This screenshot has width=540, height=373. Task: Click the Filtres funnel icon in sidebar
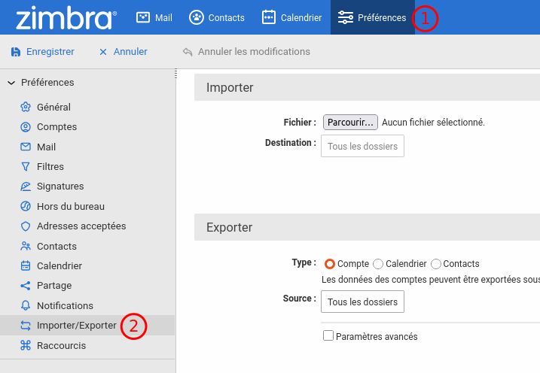click(x=26, y=167)
